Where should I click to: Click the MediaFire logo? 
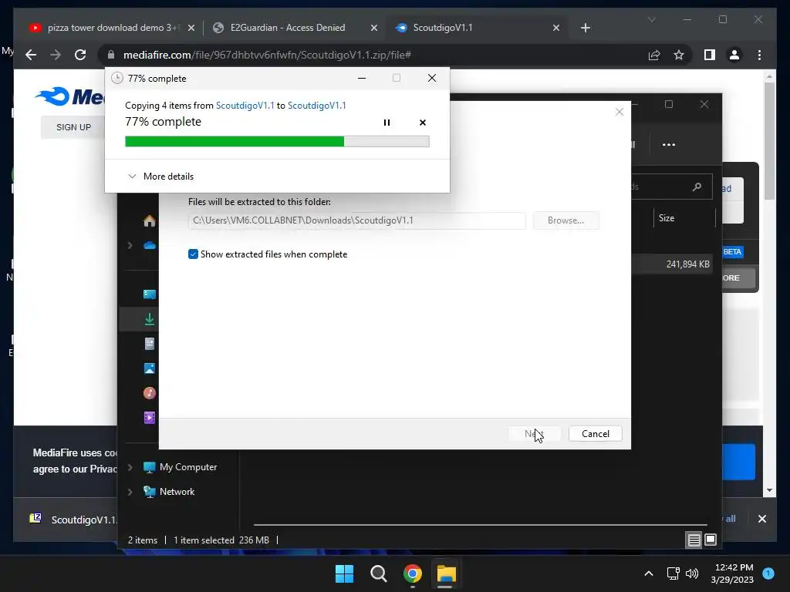point(69,96)
